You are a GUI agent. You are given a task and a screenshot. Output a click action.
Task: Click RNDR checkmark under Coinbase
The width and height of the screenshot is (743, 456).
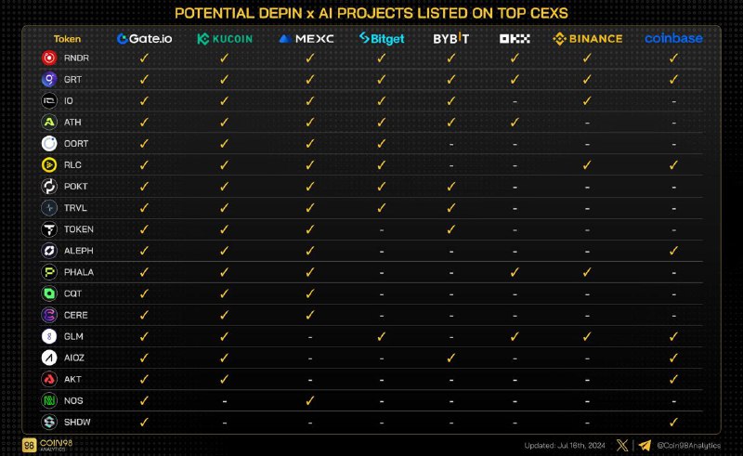tap(673, 58)
